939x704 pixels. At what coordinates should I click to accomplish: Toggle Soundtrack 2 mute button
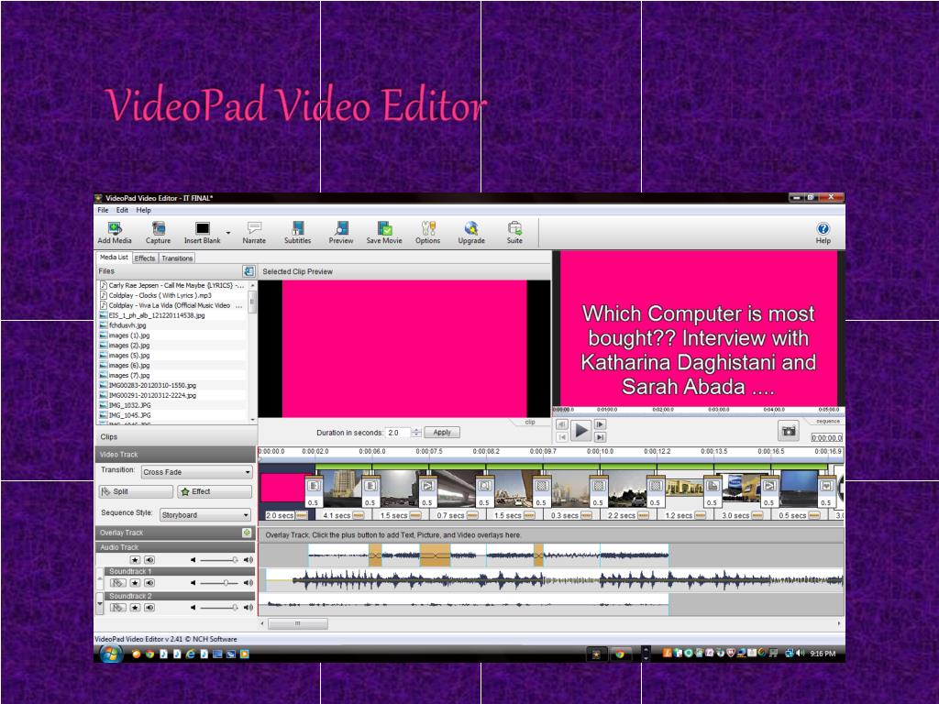click(x=149, y=607)
